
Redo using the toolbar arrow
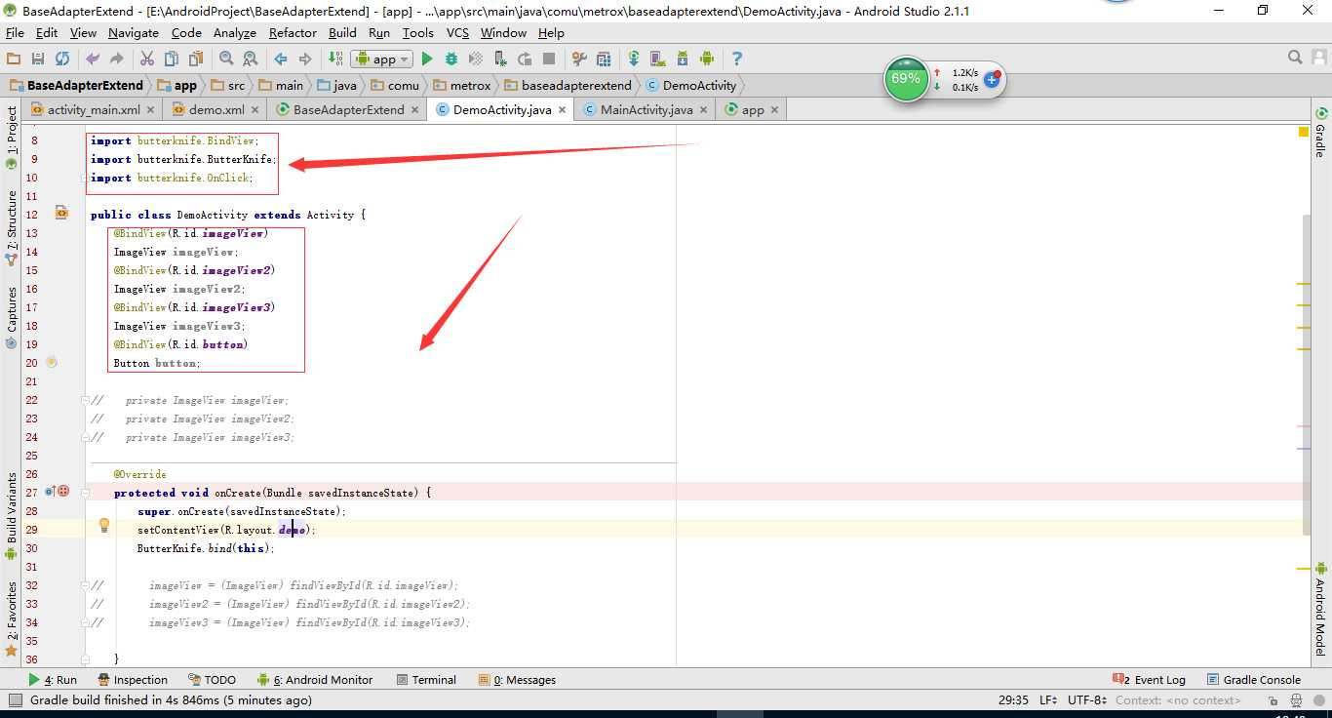tap(117, 60)
